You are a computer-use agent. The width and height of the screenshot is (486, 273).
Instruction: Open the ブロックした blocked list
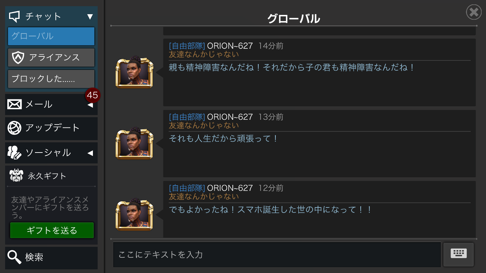click(x=51, y=79)
